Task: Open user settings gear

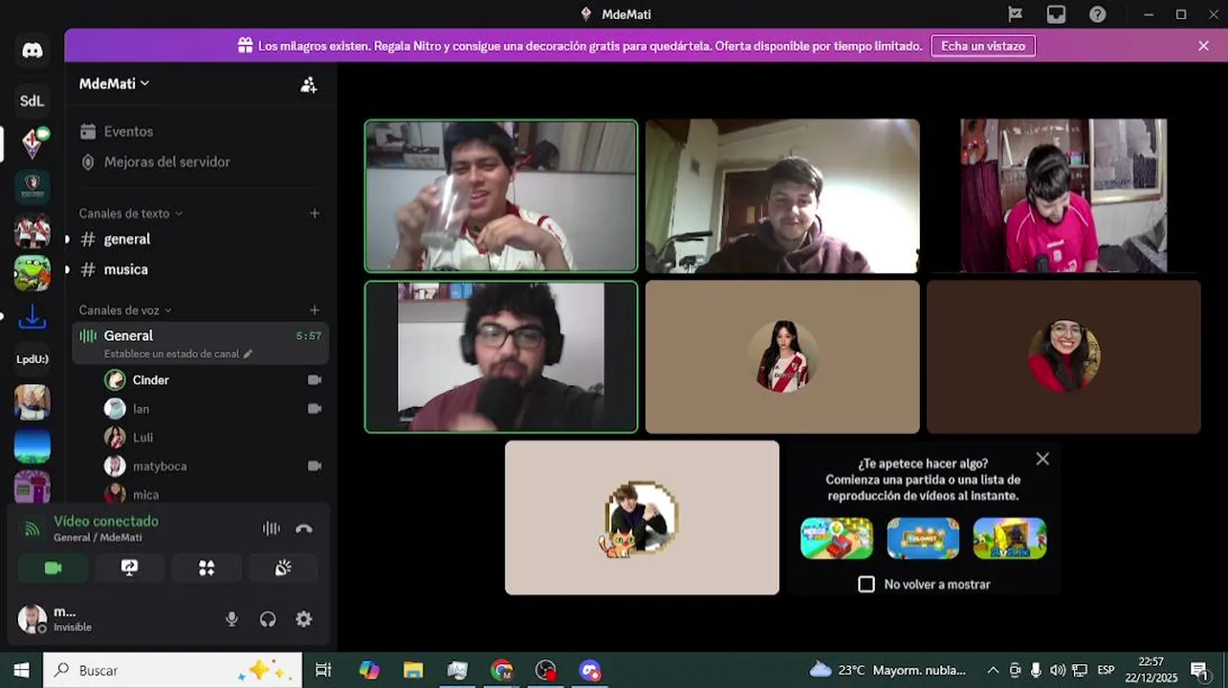Action: 304,619
